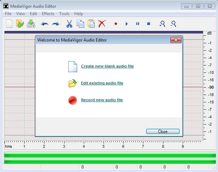
Task: Open the Tools menu
Action: click(64, 14)
